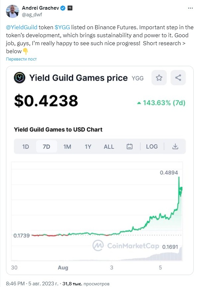Click Andrei Grachev's profile avatar
The width and height of the screenshot is (199, 287).
click(12, 11)
